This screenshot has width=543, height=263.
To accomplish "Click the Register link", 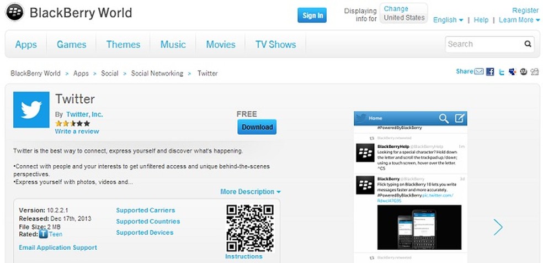I will pos(525,10).
